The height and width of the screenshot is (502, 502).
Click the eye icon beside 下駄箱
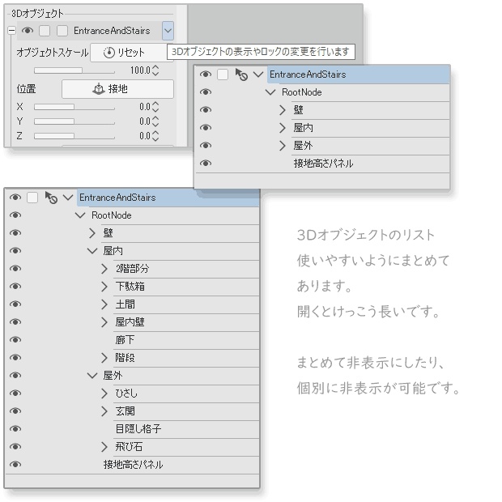tap(15, 286)
